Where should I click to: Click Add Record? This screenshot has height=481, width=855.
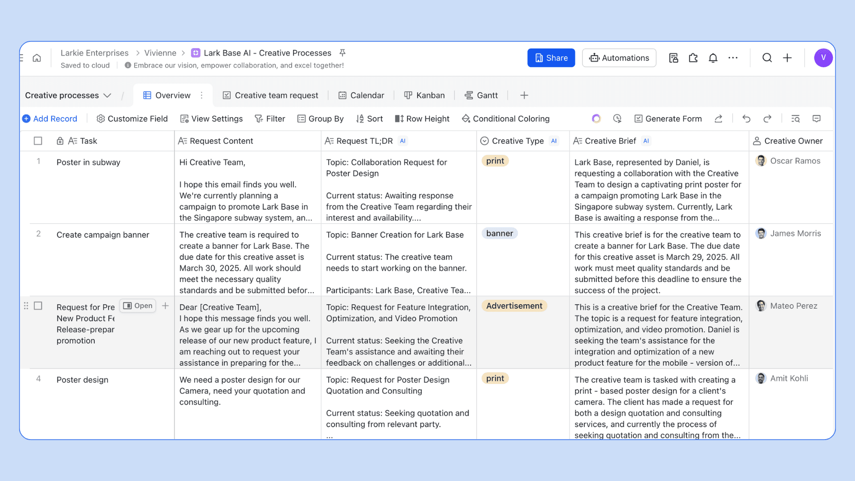coord(50,118)
